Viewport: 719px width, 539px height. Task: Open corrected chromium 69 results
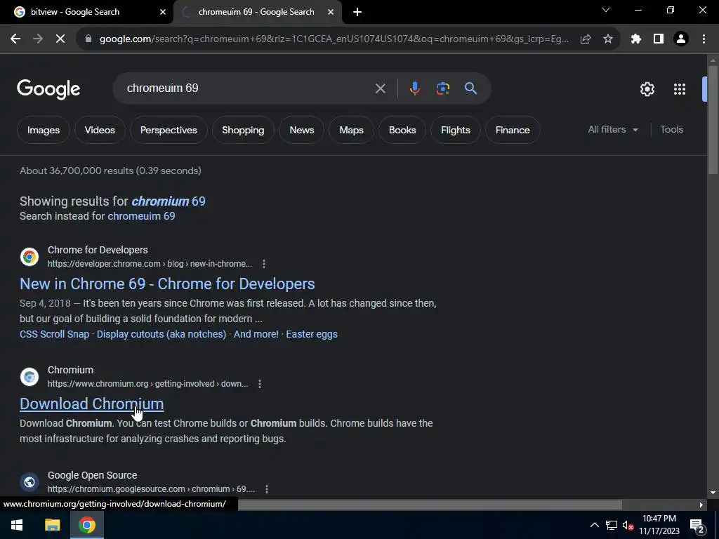click(169, 201)
